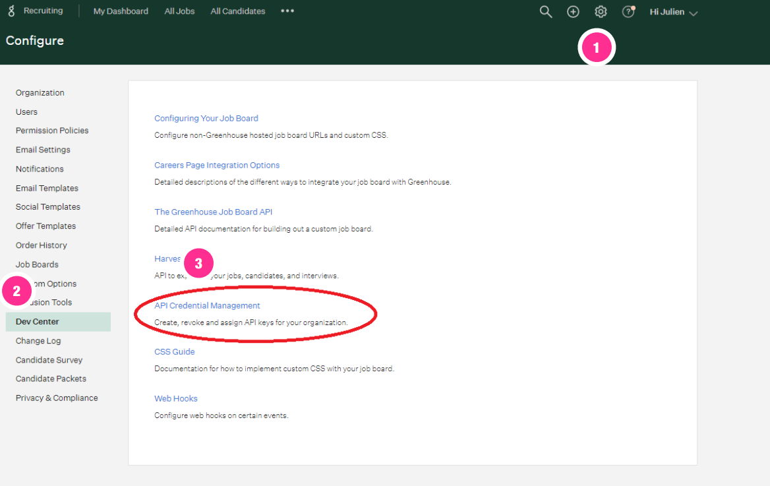Open Configuring Your Job Board link

point(206,119)
